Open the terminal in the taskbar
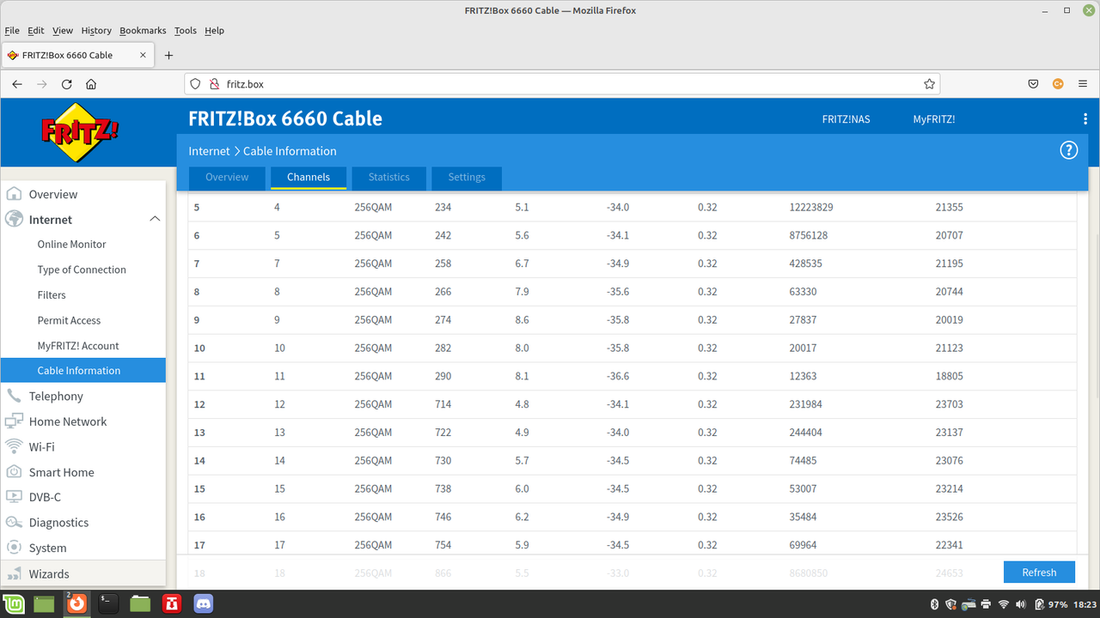1100x618 pixels. pos(108,603)
